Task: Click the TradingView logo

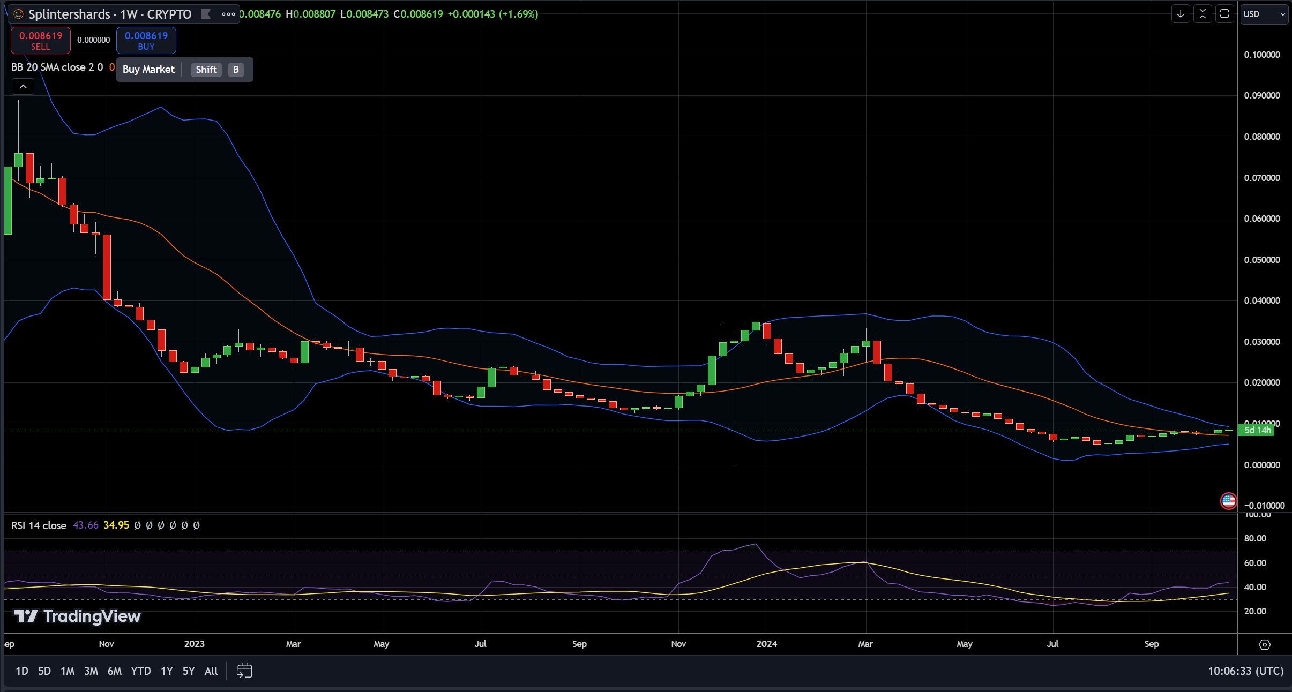Action: tap(77, 616)
